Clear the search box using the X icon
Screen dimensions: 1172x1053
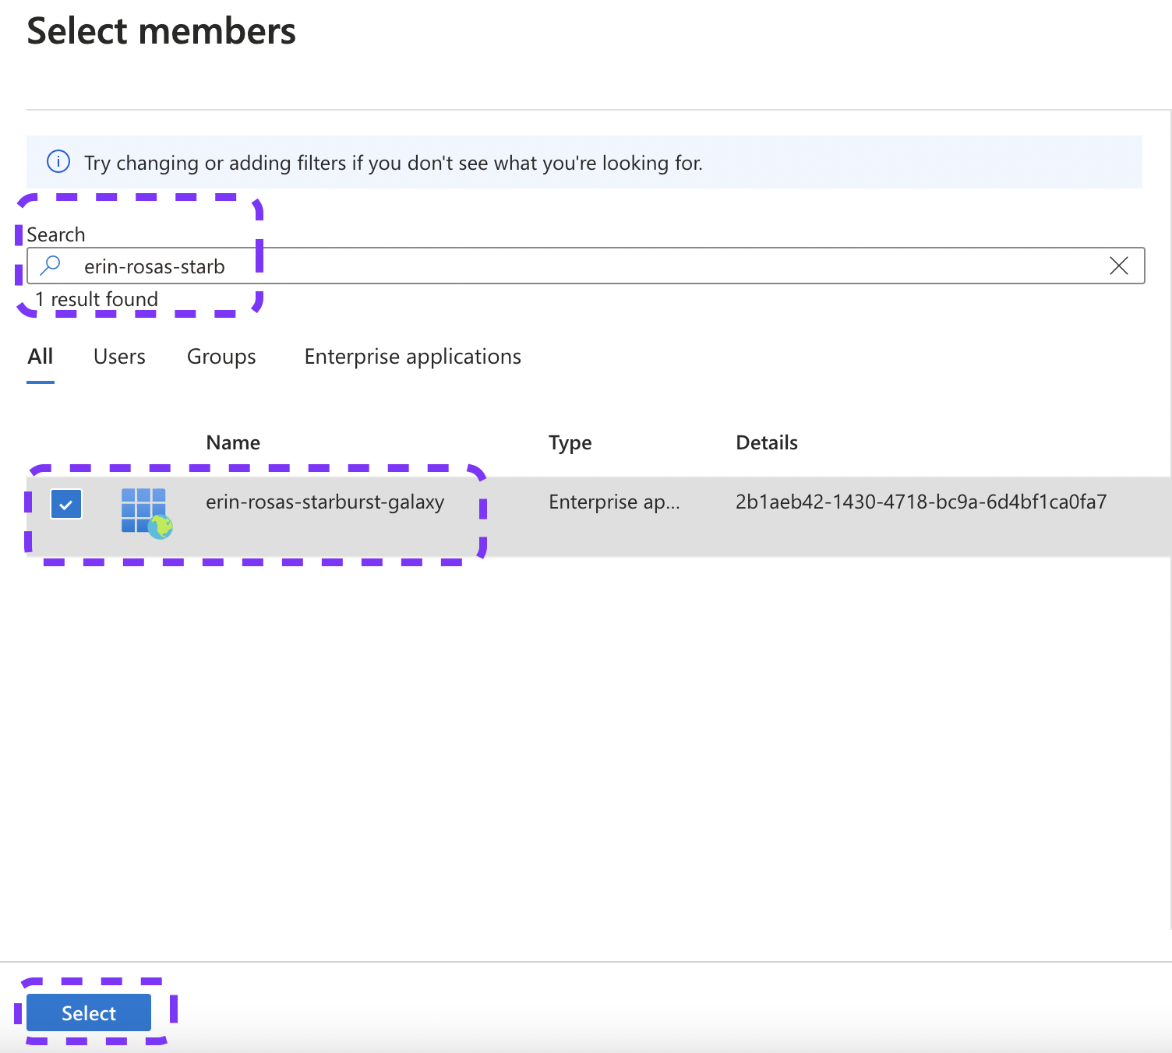[1120, 266]
